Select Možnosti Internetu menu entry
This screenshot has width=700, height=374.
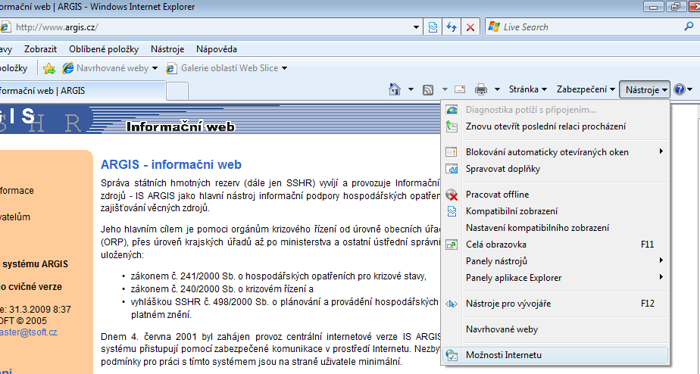point(555,355)
